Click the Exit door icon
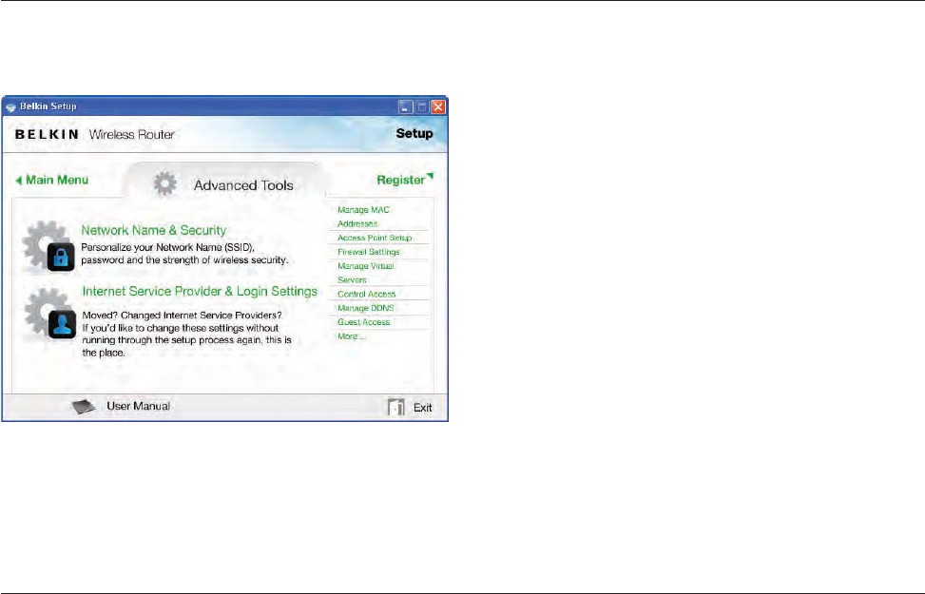 click(395, 407)
